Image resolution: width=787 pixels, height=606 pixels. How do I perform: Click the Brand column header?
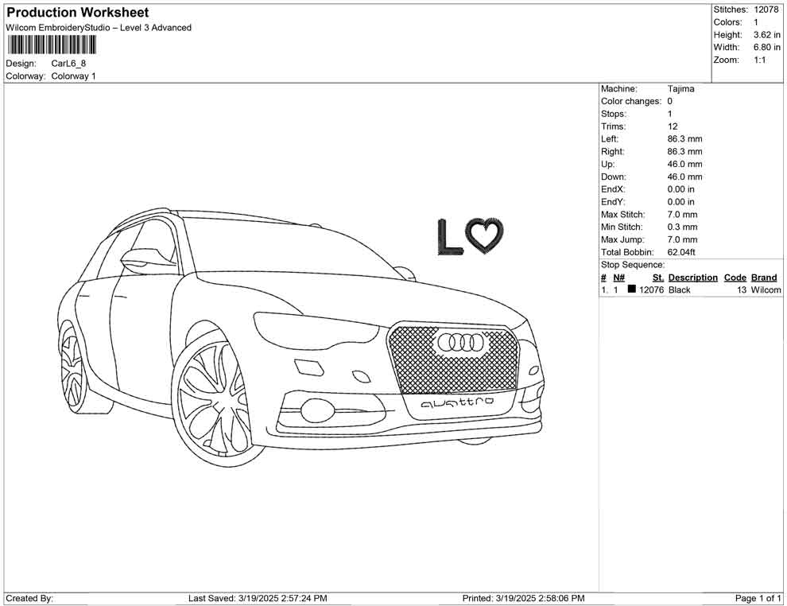(764, 278)
